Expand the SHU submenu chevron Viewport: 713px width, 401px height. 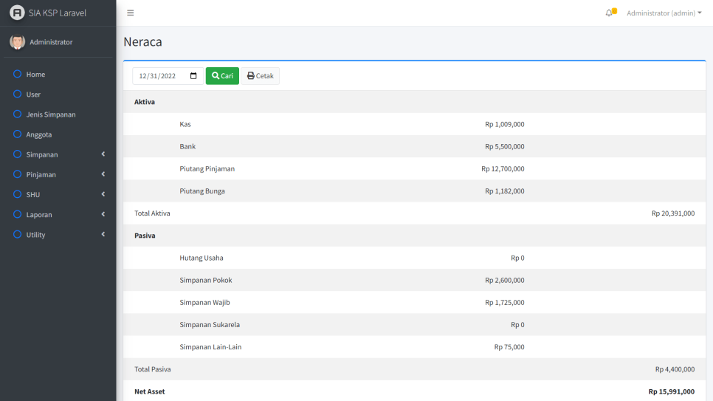pyautogui.click(x=103, y=194)
